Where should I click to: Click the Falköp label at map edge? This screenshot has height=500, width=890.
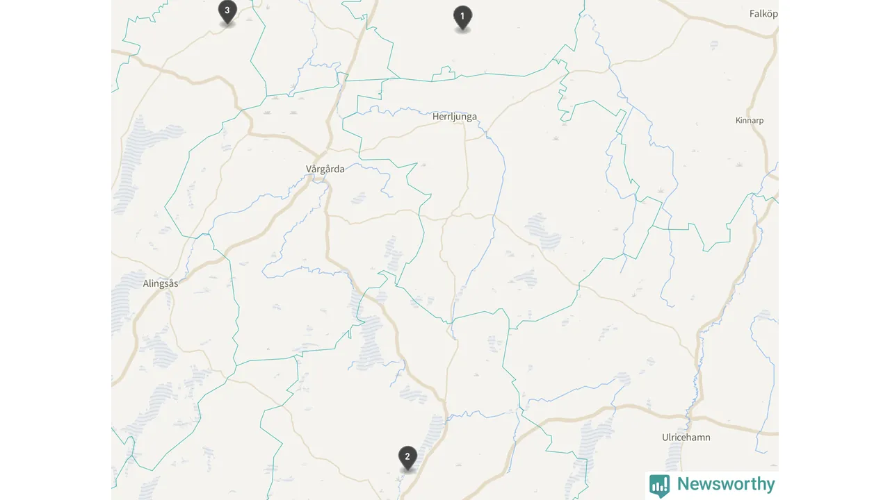(763, 14)
